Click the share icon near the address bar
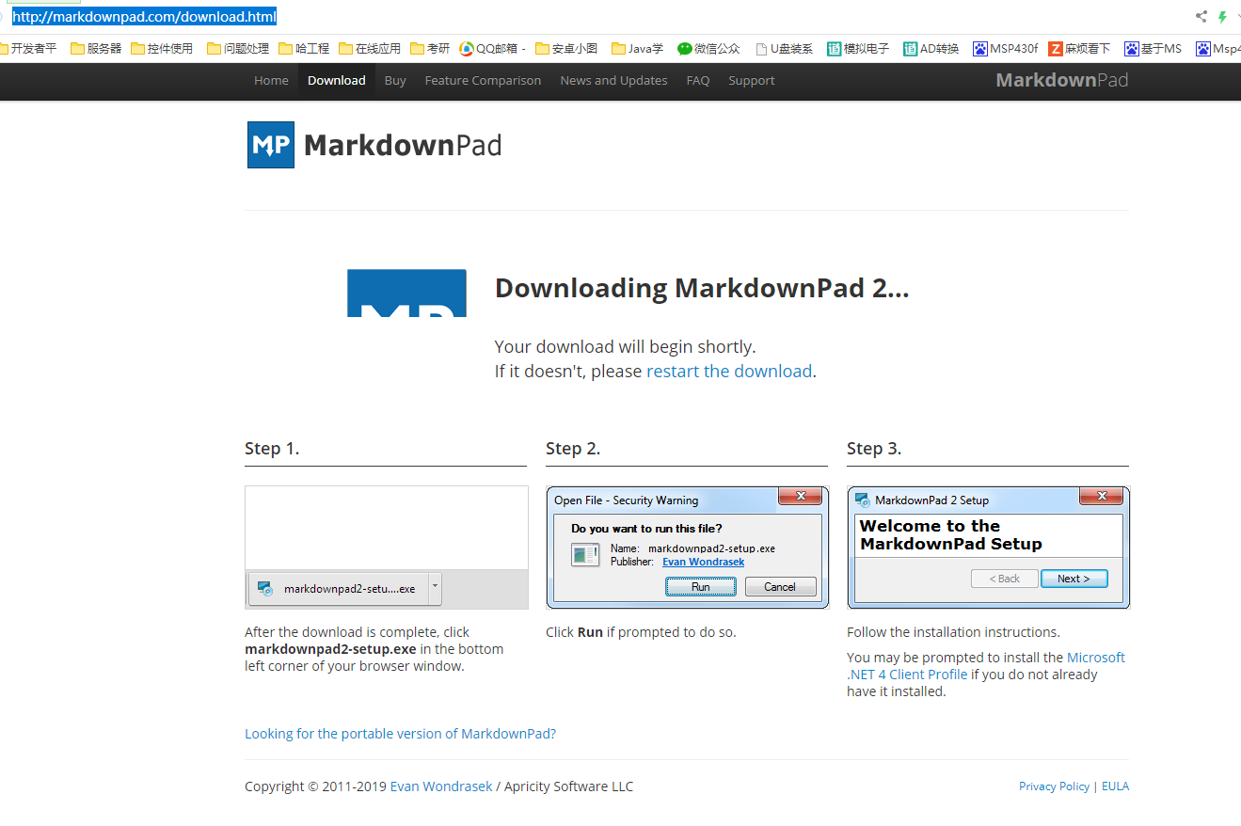 tap(1201, 16)
